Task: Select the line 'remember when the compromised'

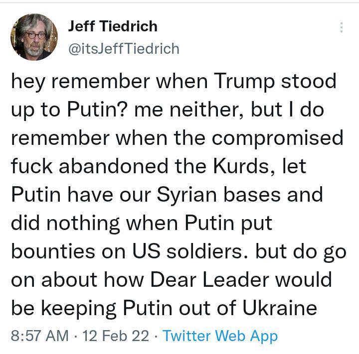Action: click(177, 138)
